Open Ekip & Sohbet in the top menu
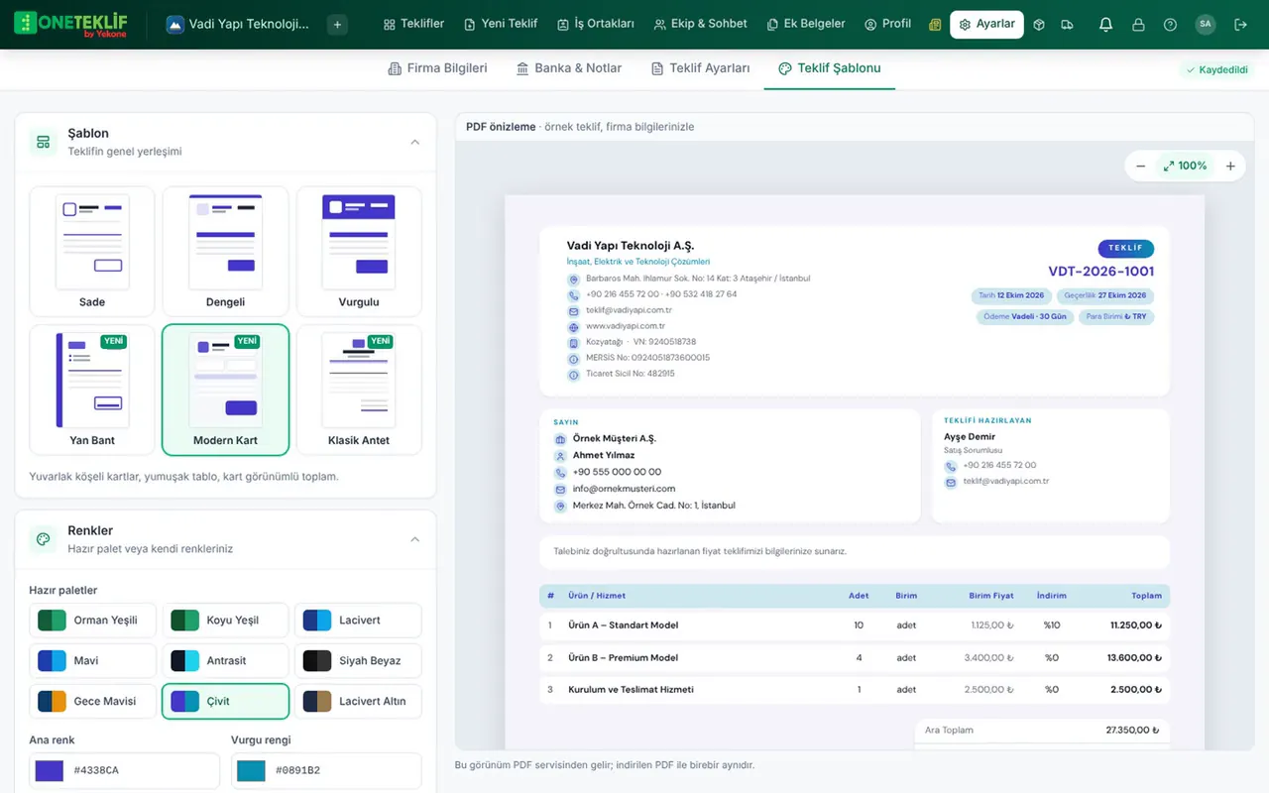Image resolution: width=1269 pixels, height=793 pixels. (701, 25)
